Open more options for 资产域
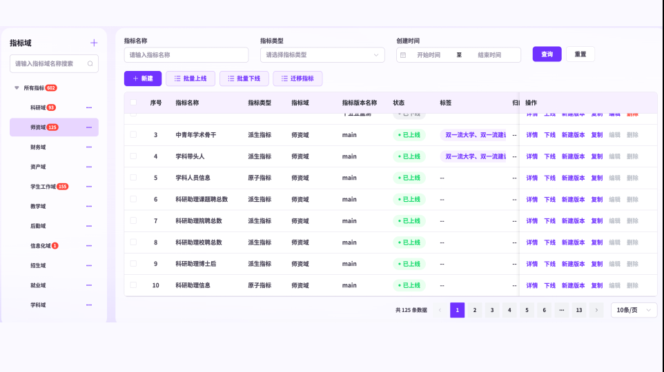The width and height of the screenshot is (664, 372). click(89, 167)
